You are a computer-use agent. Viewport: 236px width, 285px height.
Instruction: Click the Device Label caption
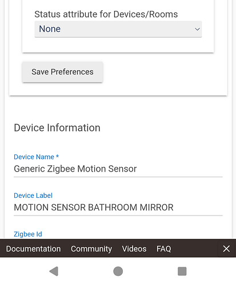click(x=33, y=196)
